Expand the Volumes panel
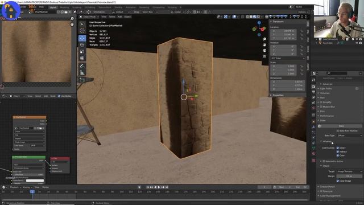This screenshot has width=364, height=205. [x=325, y=93]
